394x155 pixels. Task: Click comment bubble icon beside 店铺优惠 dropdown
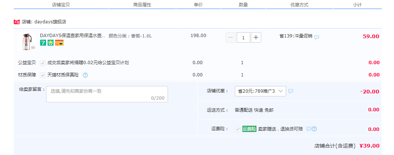click(x=290, y=91)
